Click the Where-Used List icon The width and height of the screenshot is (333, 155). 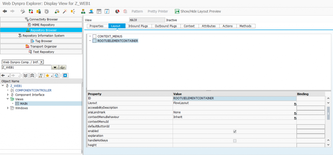point(73,11)
